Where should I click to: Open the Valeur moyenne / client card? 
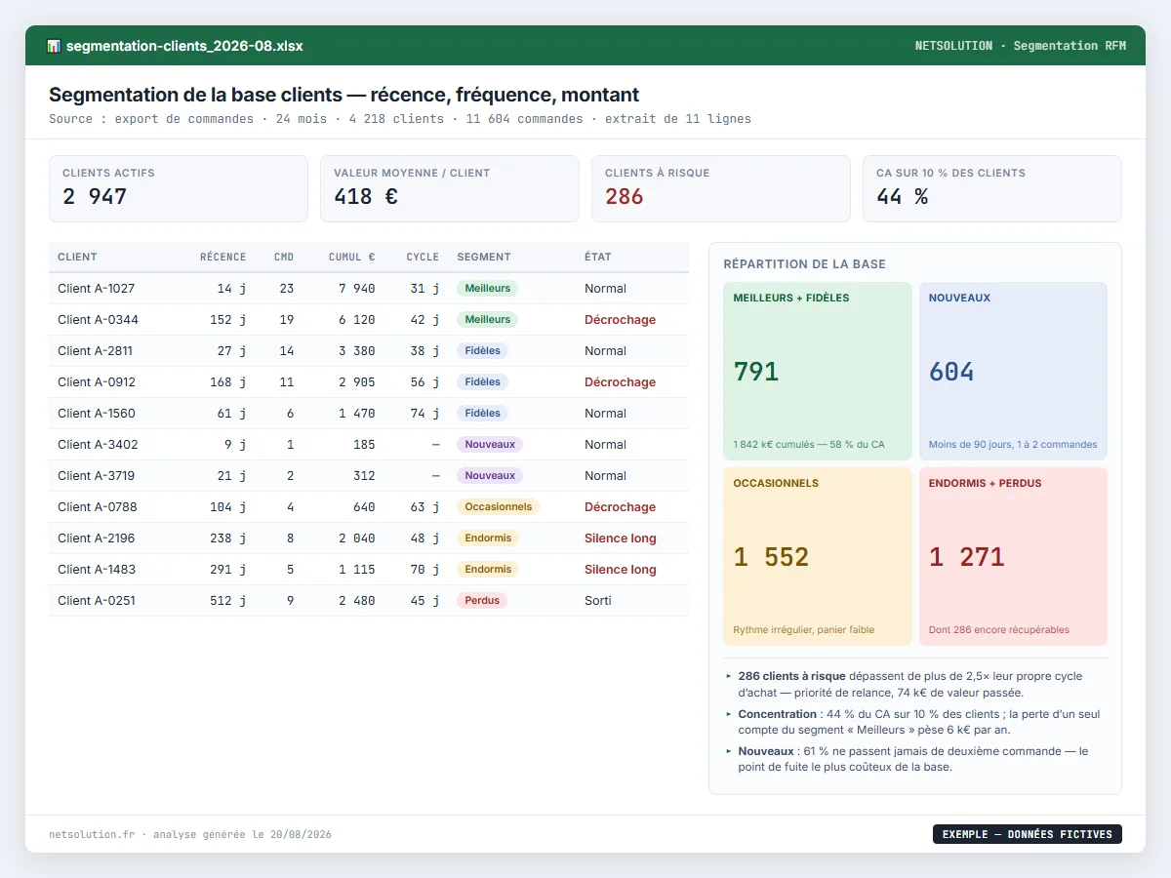pyautogui.click(x=450, y=189)
